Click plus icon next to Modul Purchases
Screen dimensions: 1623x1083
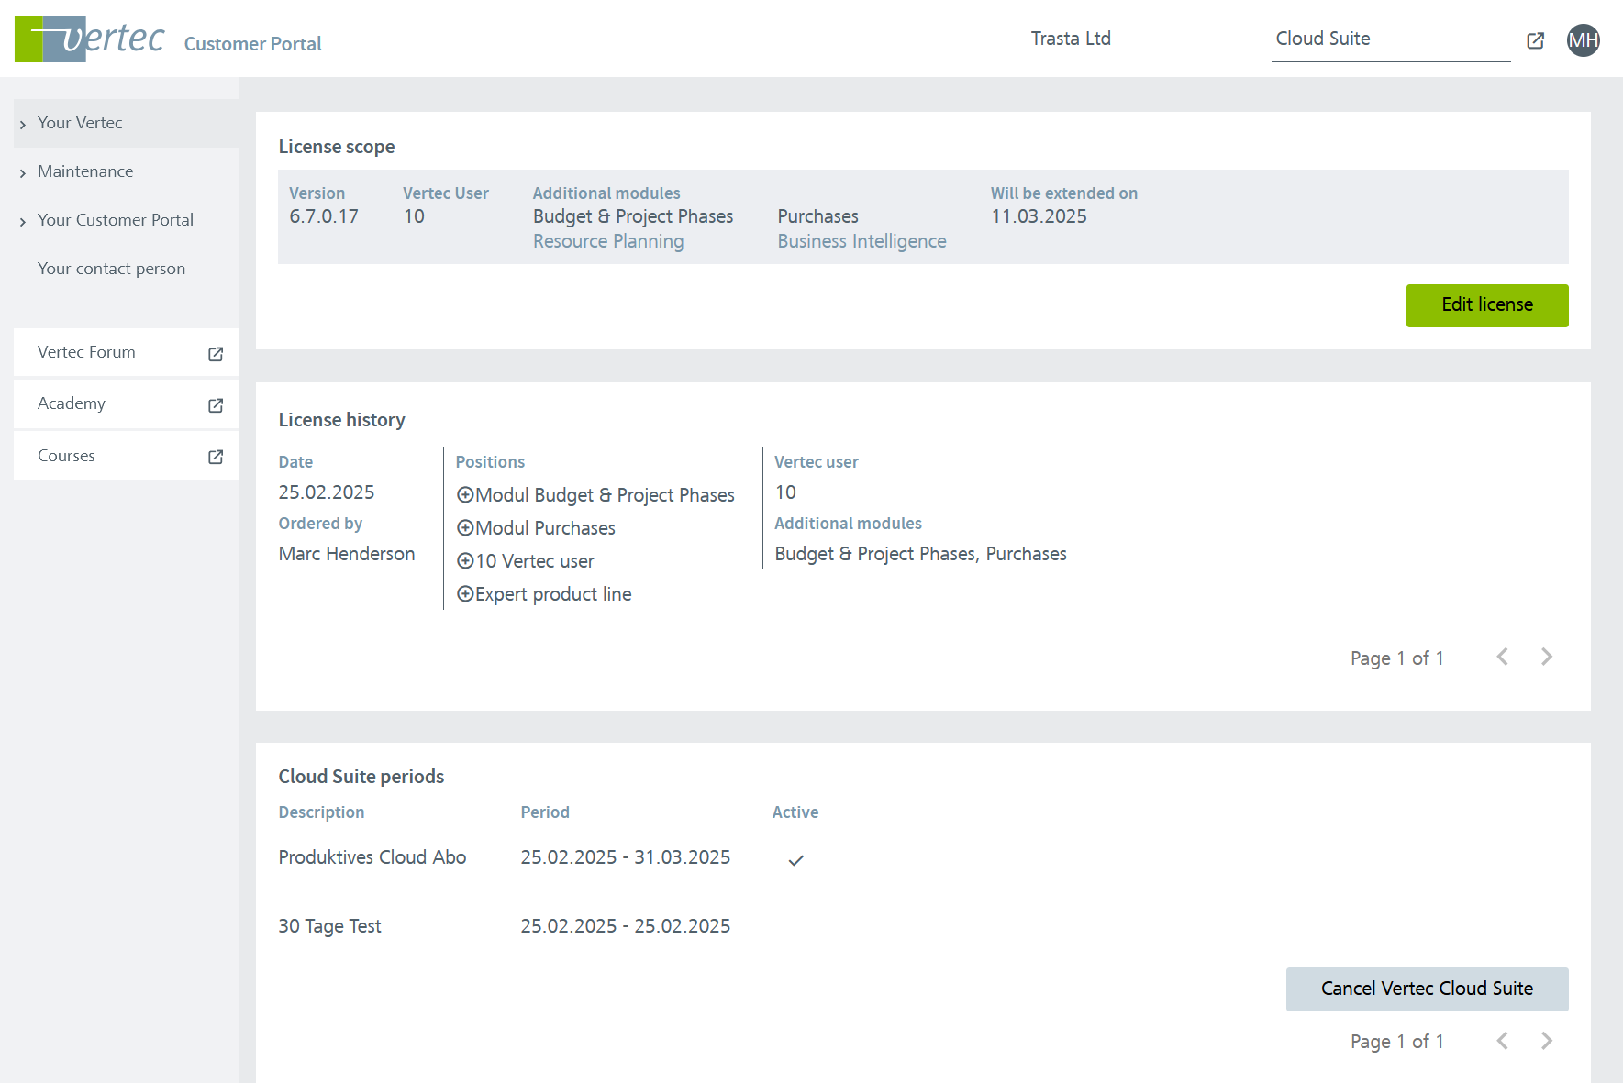pos(465,528)
